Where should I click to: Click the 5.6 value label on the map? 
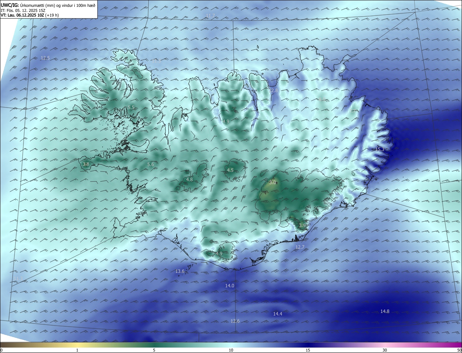point(151,164)
